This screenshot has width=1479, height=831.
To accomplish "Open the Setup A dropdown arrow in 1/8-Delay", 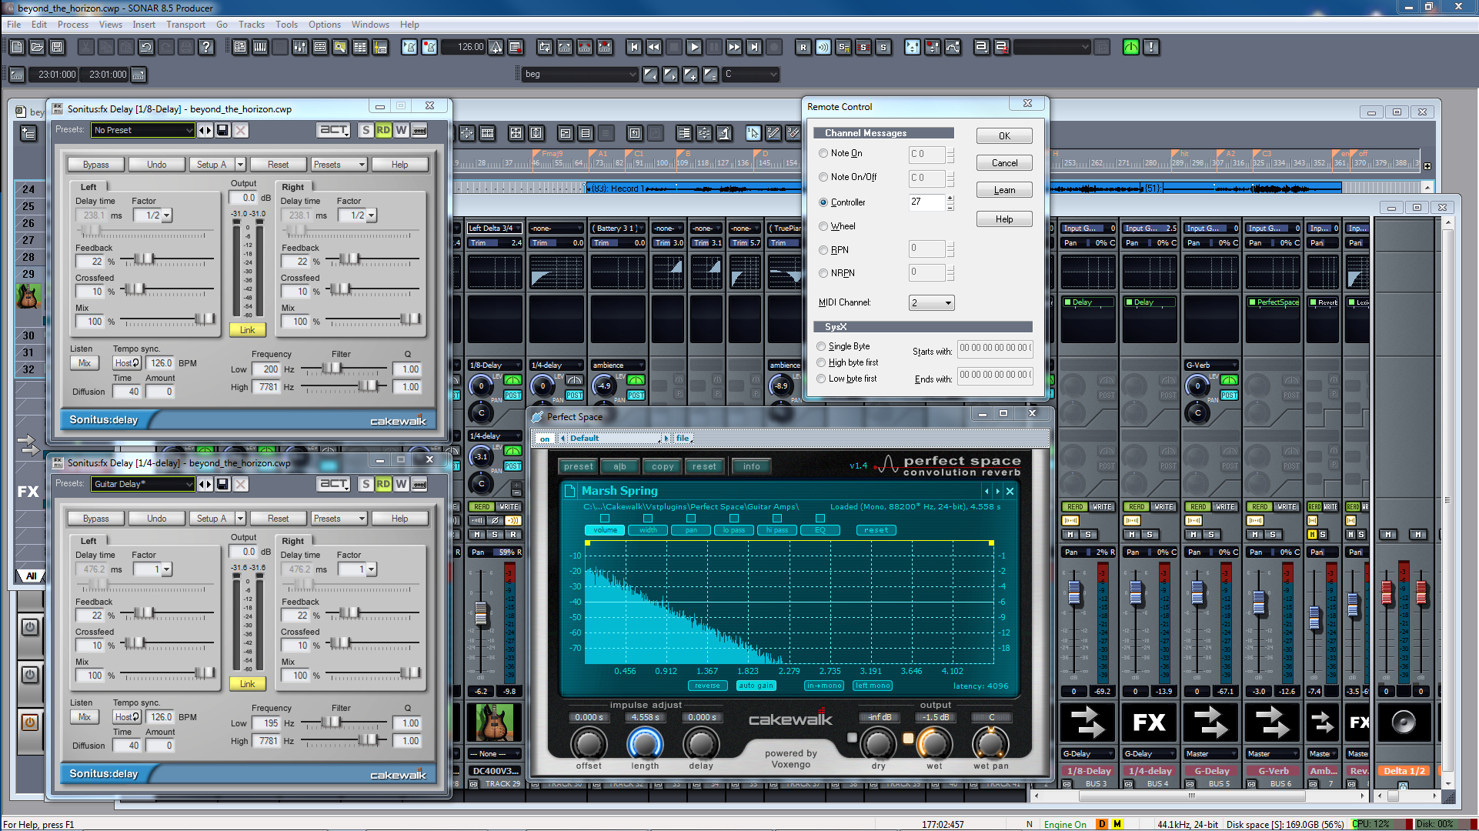I will (240, 165).
